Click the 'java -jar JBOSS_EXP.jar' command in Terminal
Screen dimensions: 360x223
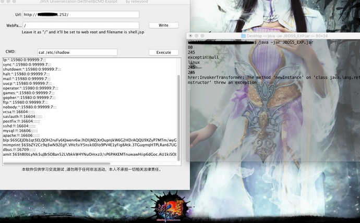tap(286, 42)
